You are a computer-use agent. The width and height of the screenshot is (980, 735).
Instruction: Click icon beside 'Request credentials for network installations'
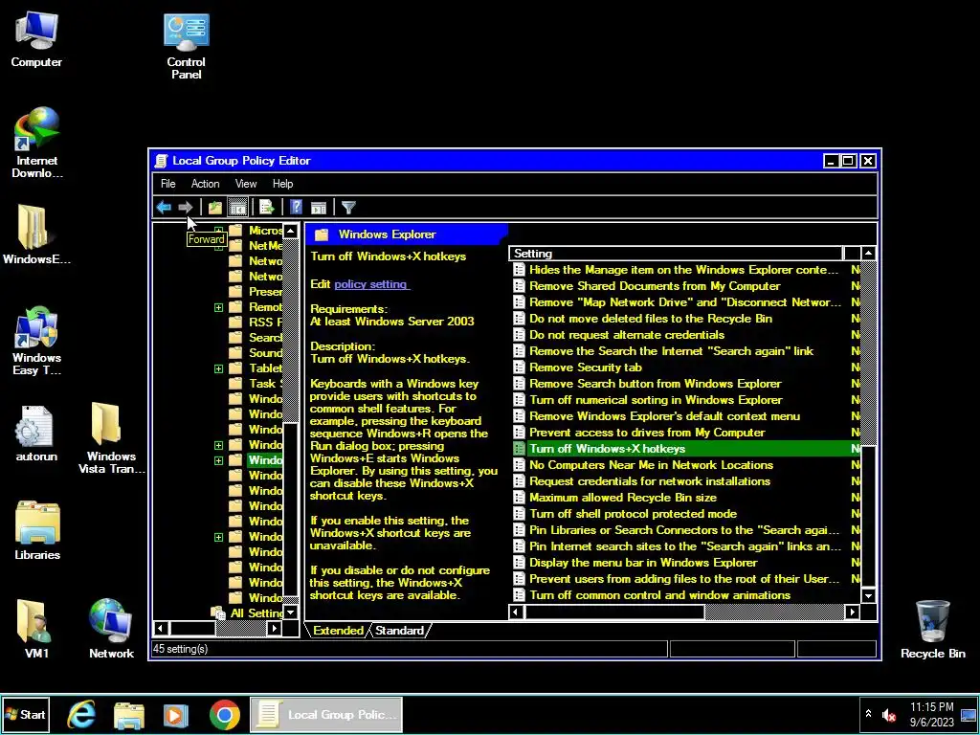pos(519,480)
